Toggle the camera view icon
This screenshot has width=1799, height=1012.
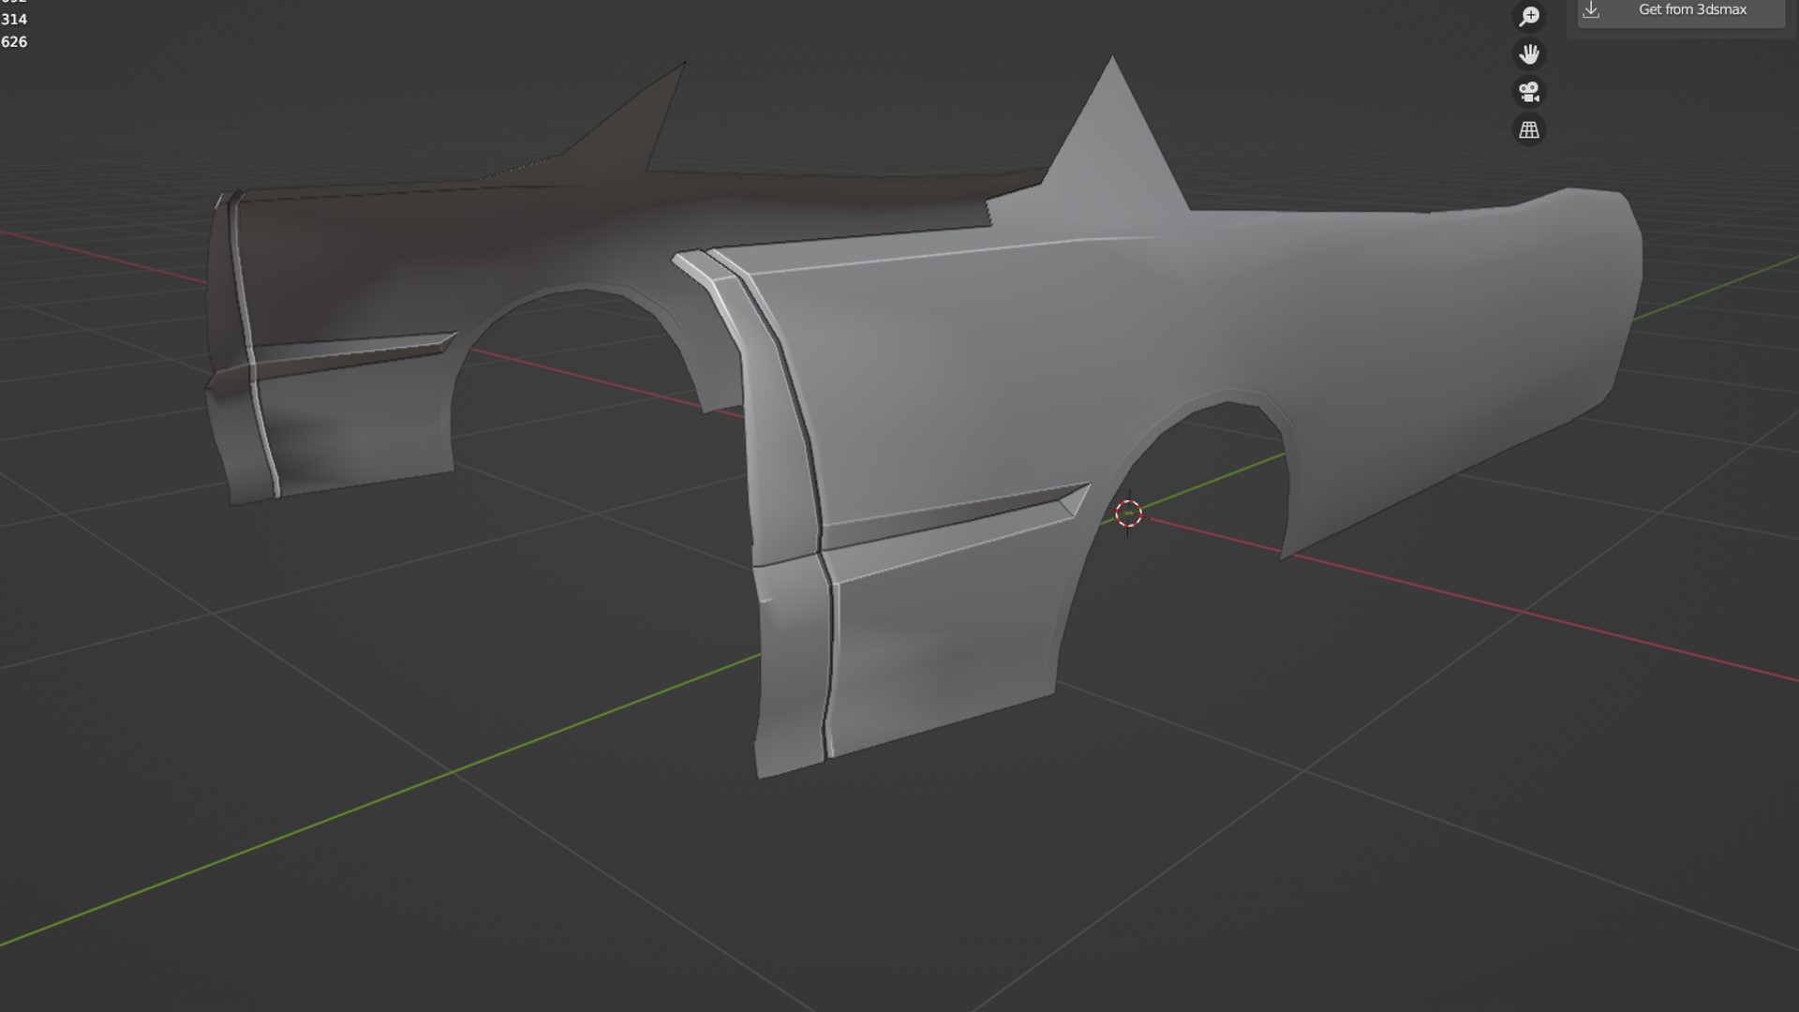[x=1529, y=92]
